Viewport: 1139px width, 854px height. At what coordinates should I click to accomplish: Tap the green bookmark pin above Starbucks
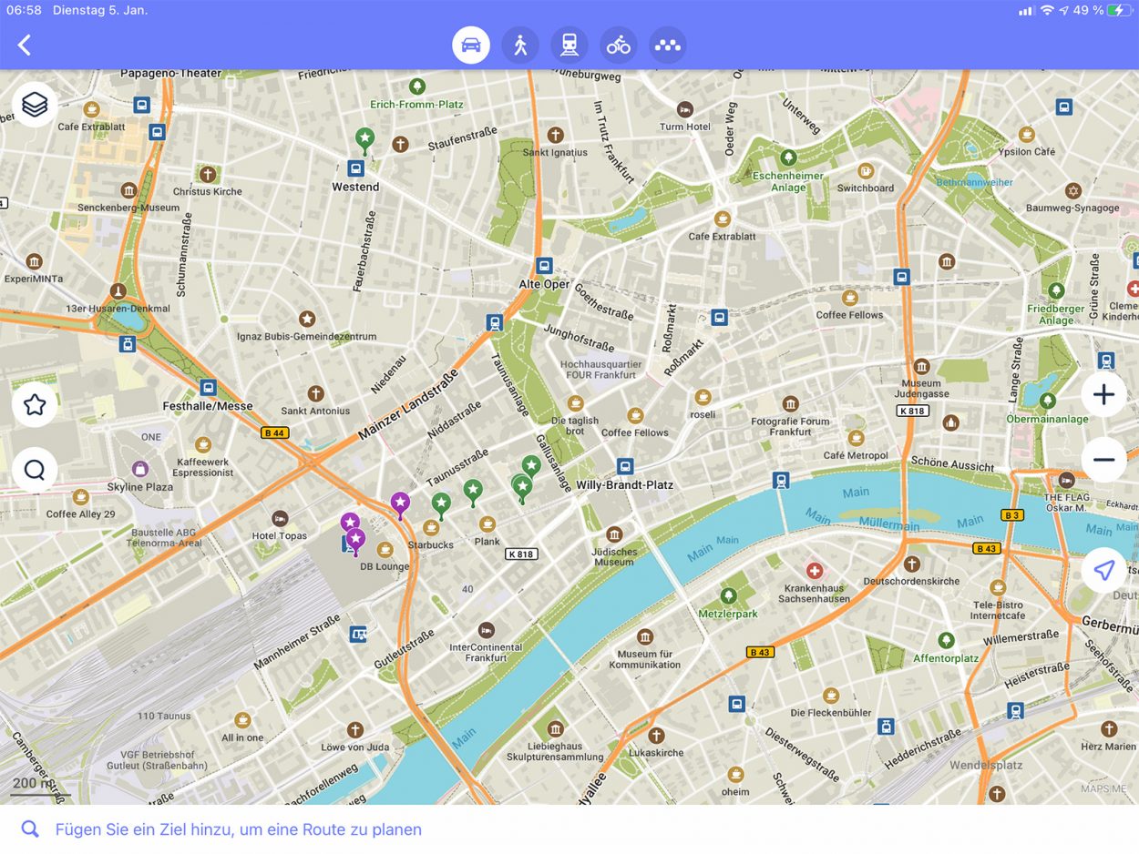pyautogui.click(x=441, y=505)
